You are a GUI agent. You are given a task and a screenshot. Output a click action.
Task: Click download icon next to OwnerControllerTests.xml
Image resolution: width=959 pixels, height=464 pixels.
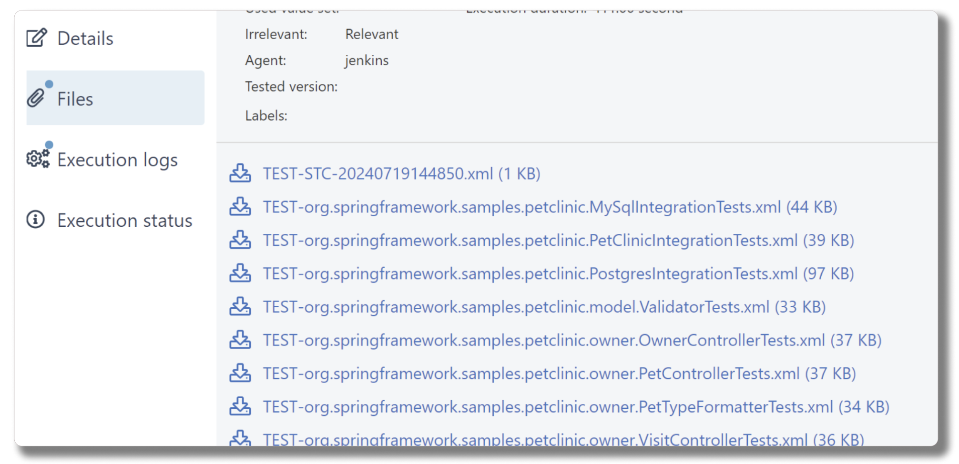(240, 340)
